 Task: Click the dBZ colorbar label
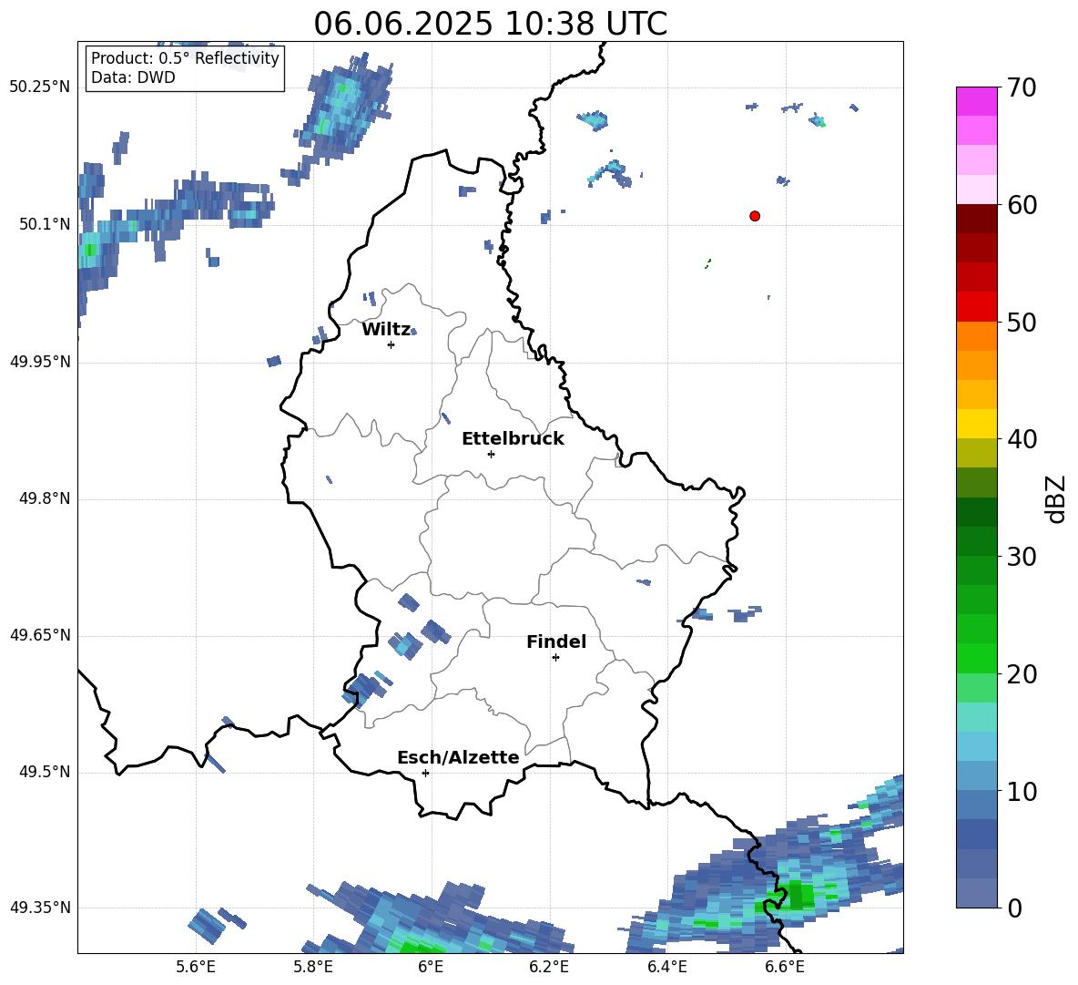tap(1056, 498)
